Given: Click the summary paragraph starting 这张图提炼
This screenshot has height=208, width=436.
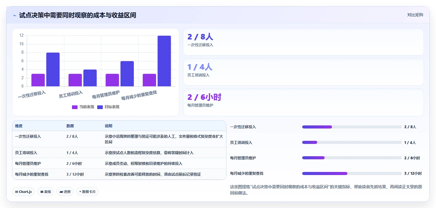Looking at the screenshot, I should point(326,190).
